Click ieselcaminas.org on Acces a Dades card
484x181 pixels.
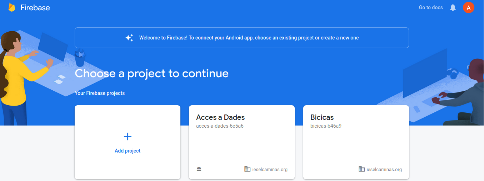(270, 170)
